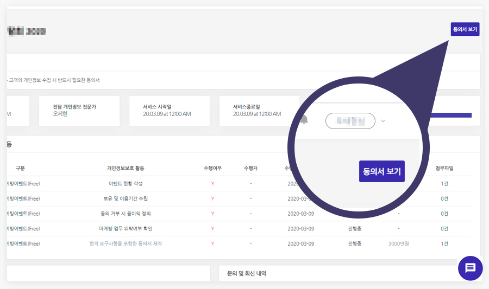Click 1건 attachment in 이벤트 현황 작성 row

pos(444,184)
